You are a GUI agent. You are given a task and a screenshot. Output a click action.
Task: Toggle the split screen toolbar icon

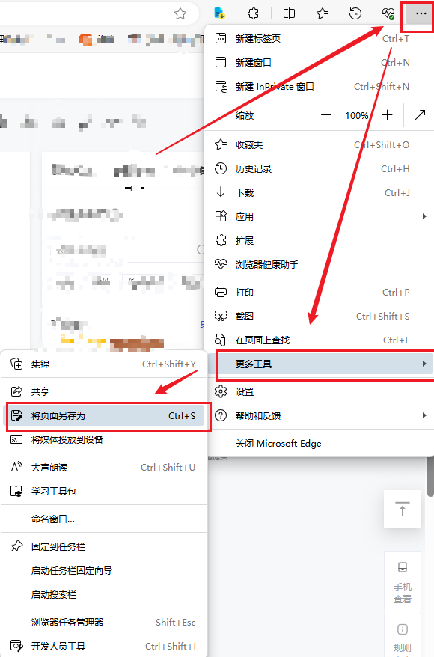(x=289, y=13)
